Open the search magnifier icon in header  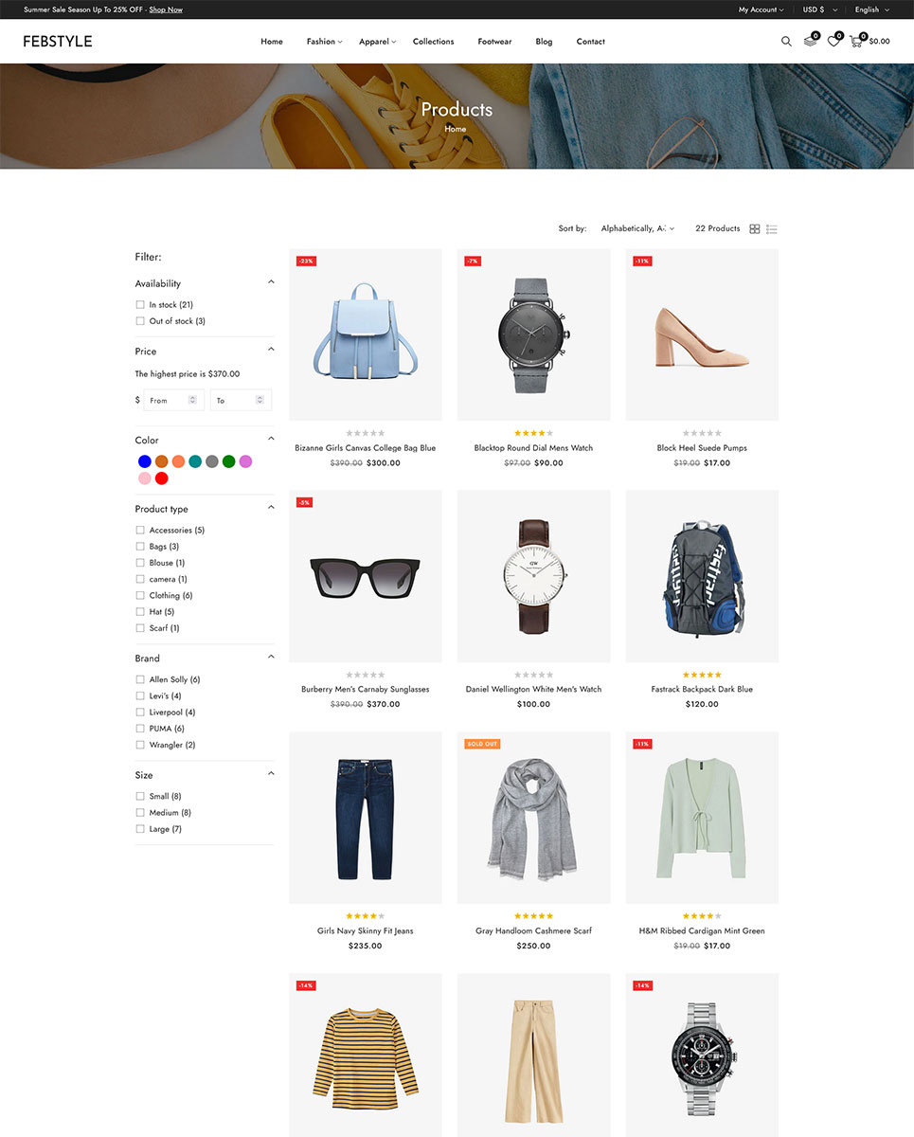786,42
